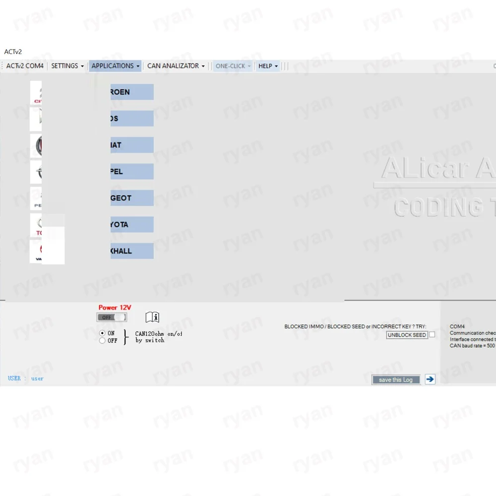Open the HELP dropdown menu
The height and width of the screenshot is (496, 496).
268,66
